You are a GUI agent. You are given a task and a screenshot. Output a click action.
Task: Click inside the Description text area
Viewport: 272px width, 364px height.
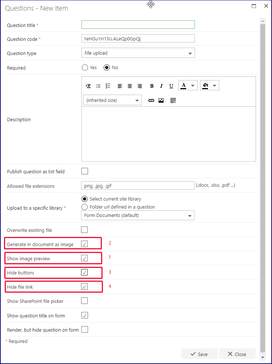pos(169,134)
